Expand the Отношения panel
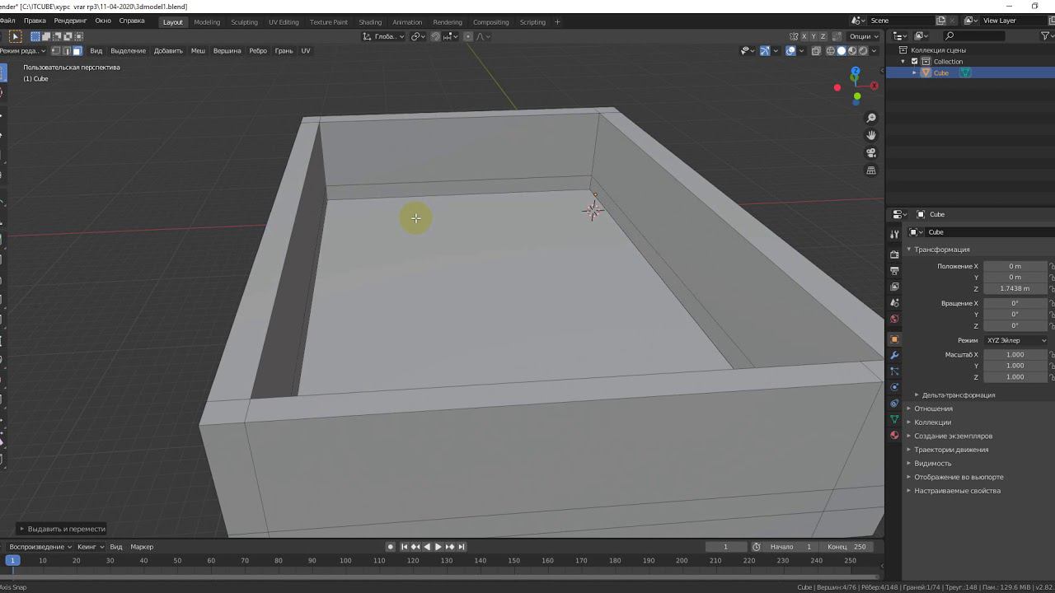Viewport: 1055px width, 593px height. [933, 409]
